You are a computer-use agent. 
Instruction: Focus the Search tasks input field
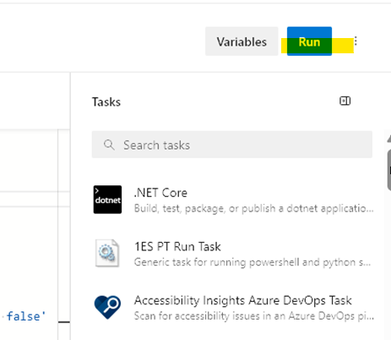pyautogui.click(x=232, y=145)
